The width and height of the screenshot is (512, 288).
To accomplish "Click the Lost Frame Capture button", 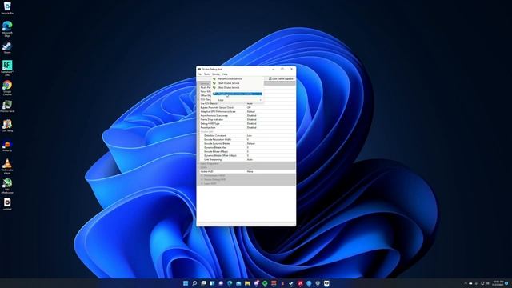I will tap(281, 78).
